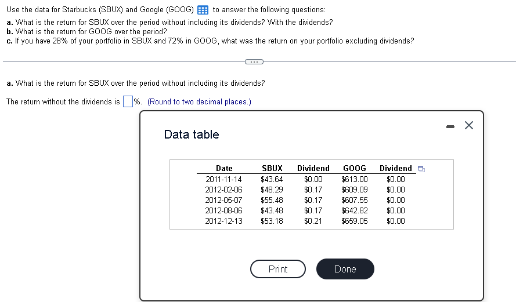
Task: Click SBUX price $43.48
Action: [272, 210]
